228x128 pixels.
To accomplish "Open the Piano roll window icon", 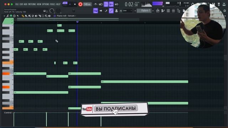I will (163, 11).
